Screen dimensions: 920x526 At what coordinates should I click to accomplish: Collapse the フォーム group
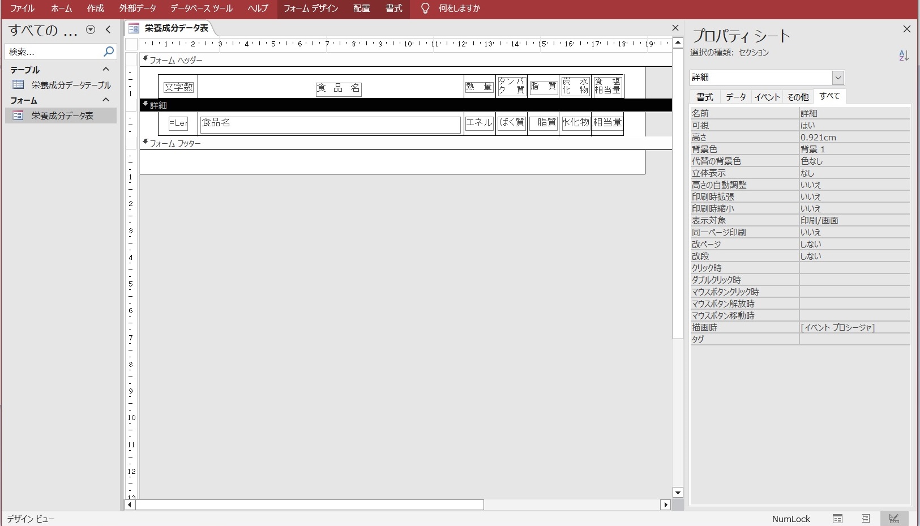point(106,100)
